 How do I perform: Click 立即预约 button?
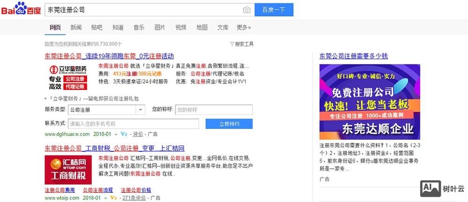click(x=229, y=124)
